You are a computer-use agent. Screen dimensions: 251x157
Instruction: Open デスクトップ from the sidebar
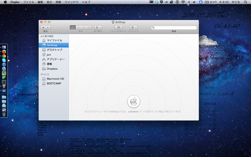[x=54, y=50]
